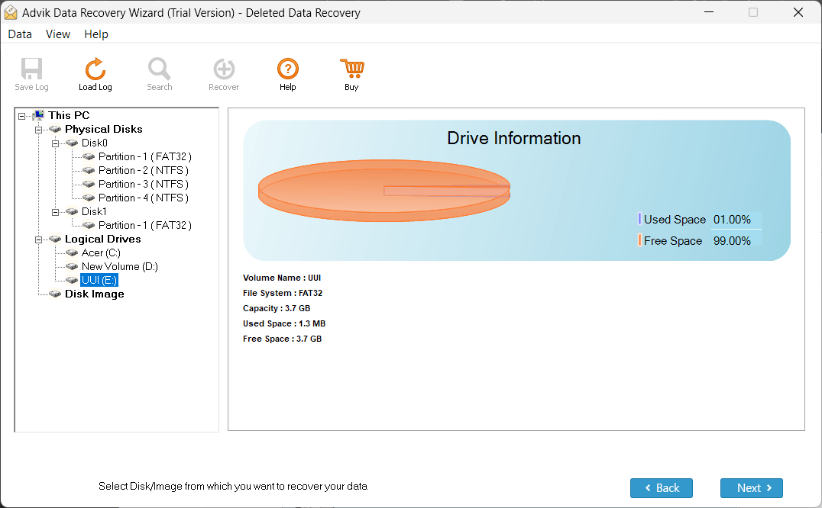Open the View menu

point(57,34)
